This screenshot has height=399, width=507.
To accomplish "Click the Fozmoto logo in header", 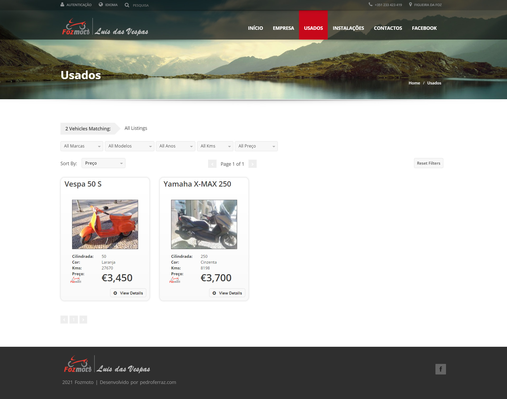I will [105, 27].
